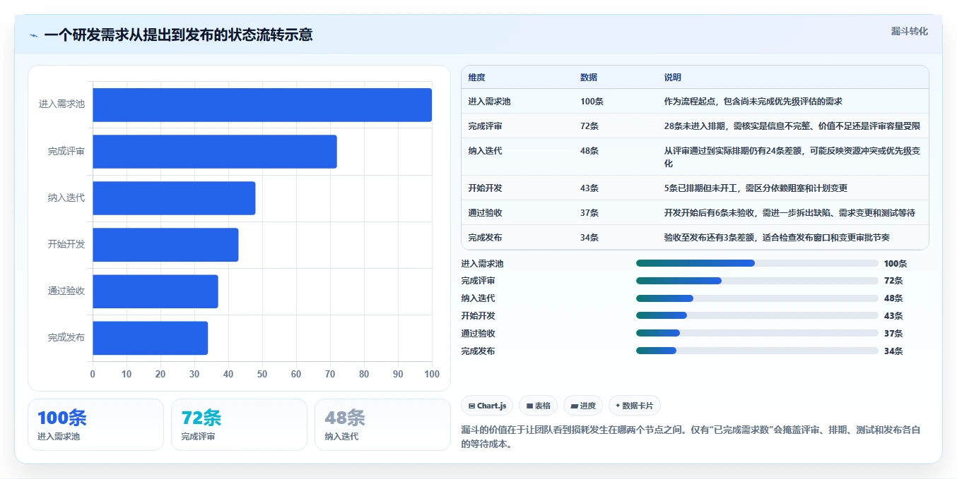Click the 通过验收 bar in the chart
957x479 pixels.
pyautogui.click(x=155, y=291)
